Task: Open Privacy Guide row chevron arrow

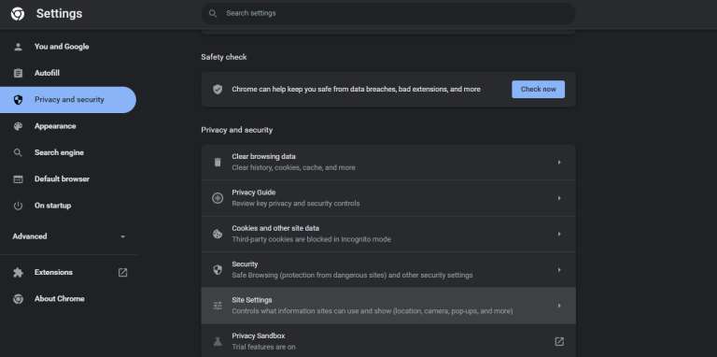Action: coord(559,198)
